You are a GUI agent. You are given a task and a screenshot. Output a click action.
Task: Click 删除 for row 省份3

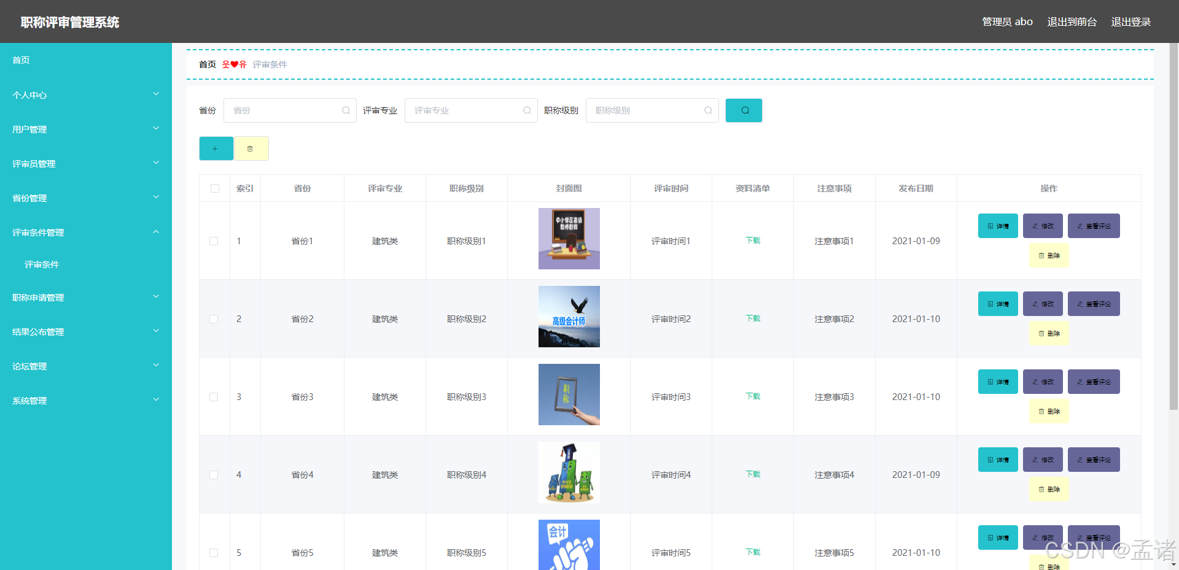pos(1049,411)
